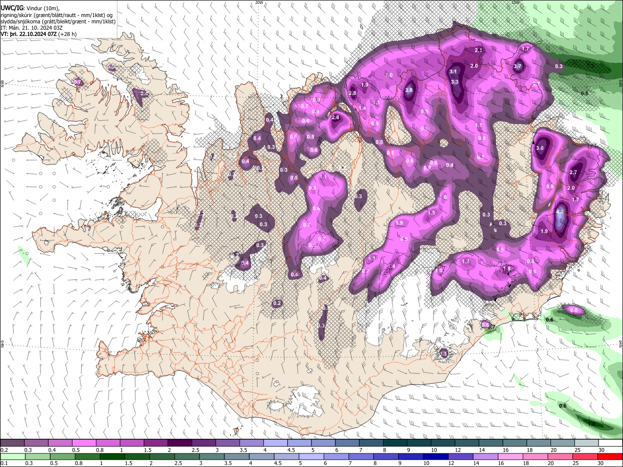Click the 'slydda/snjókoma' legend description line

[58, 21]
